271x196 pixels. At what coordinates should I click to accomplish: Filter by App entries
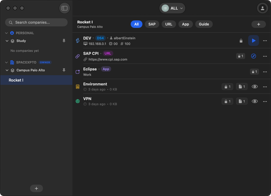pos(185,24)
